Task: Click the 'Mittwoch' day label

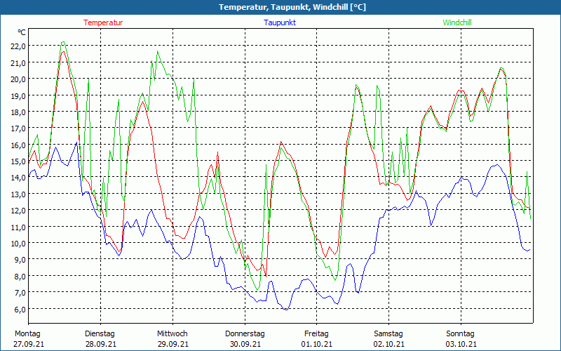Action: tap(172, 334)
